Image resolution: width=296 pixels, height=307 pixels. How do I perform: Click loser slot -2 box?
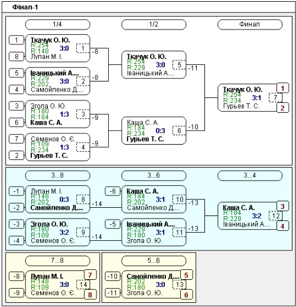click(17, 208)
